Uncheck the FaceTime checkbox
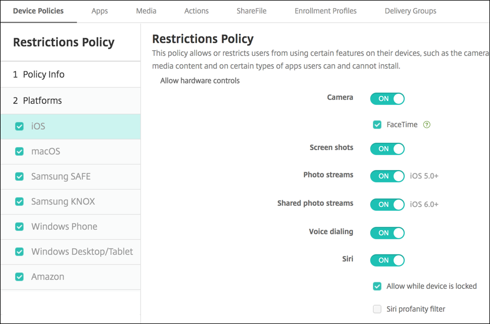Viewport: 490px width, 324px height. pos(378,125)
